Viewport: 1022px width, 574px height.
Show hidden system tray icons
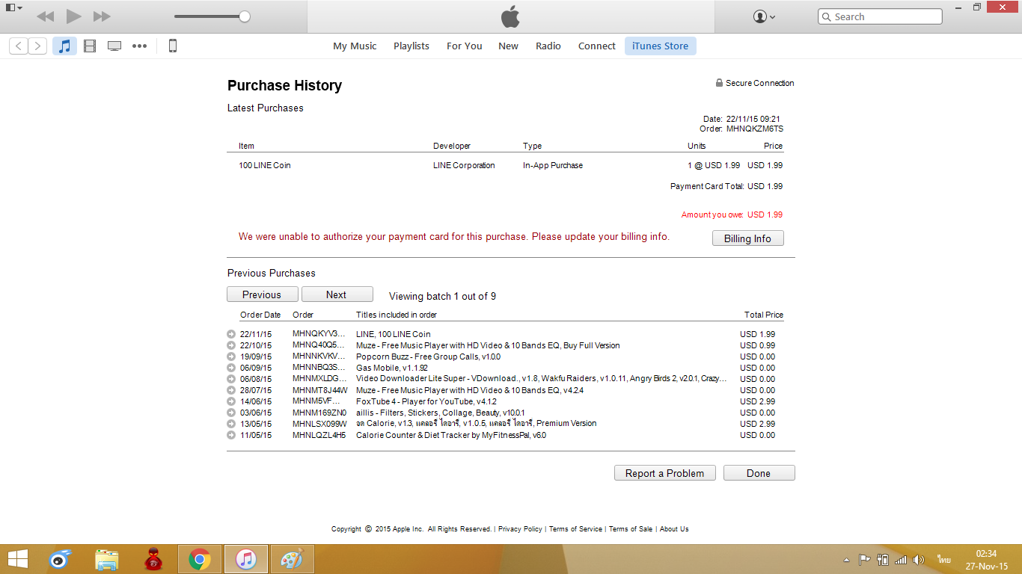pos(846,560)
